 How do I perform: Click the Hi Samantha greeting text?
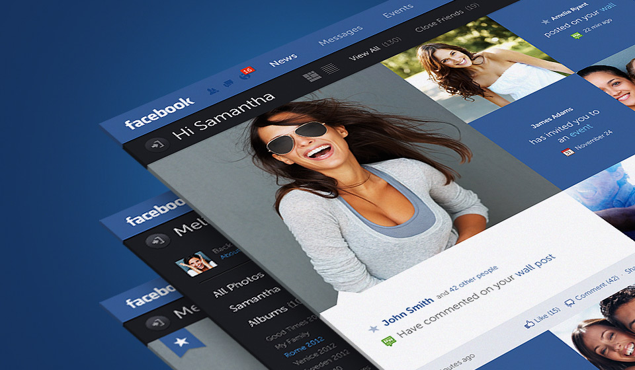click(x=224, y=116)
